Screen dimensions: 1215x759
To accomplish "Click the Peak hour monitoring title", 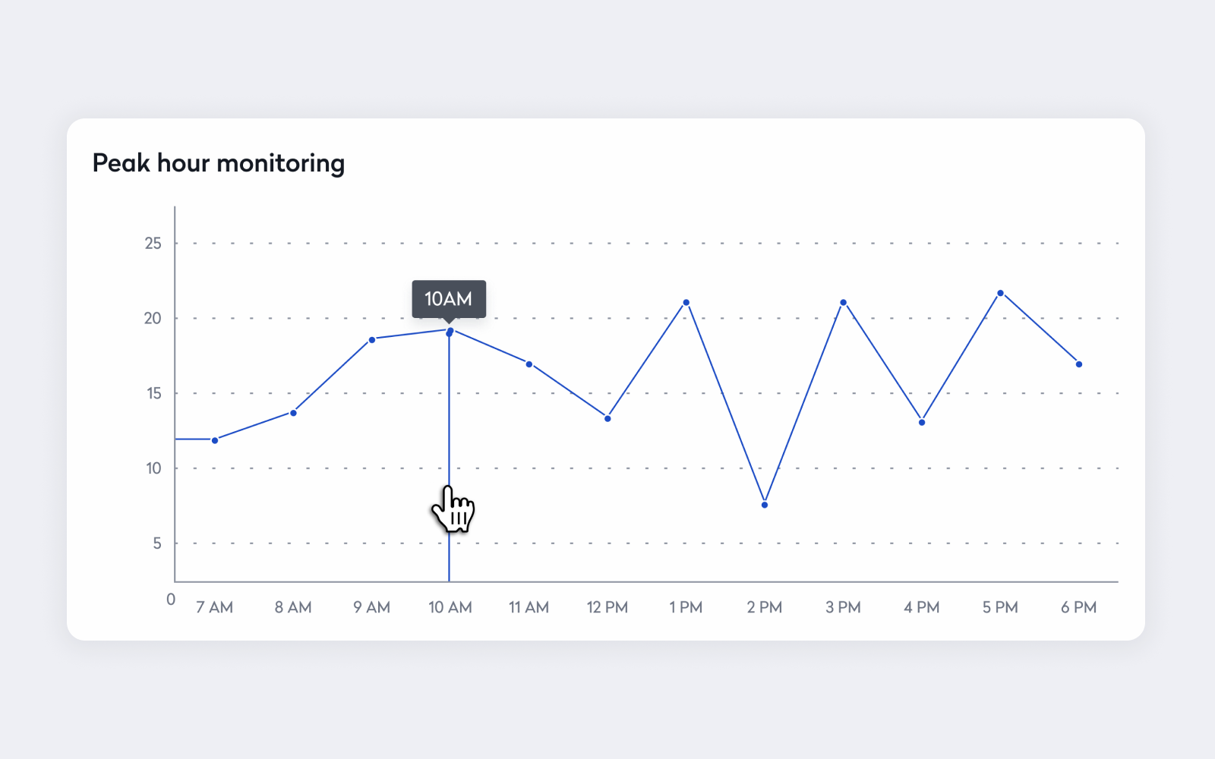I will coord(219,163).
